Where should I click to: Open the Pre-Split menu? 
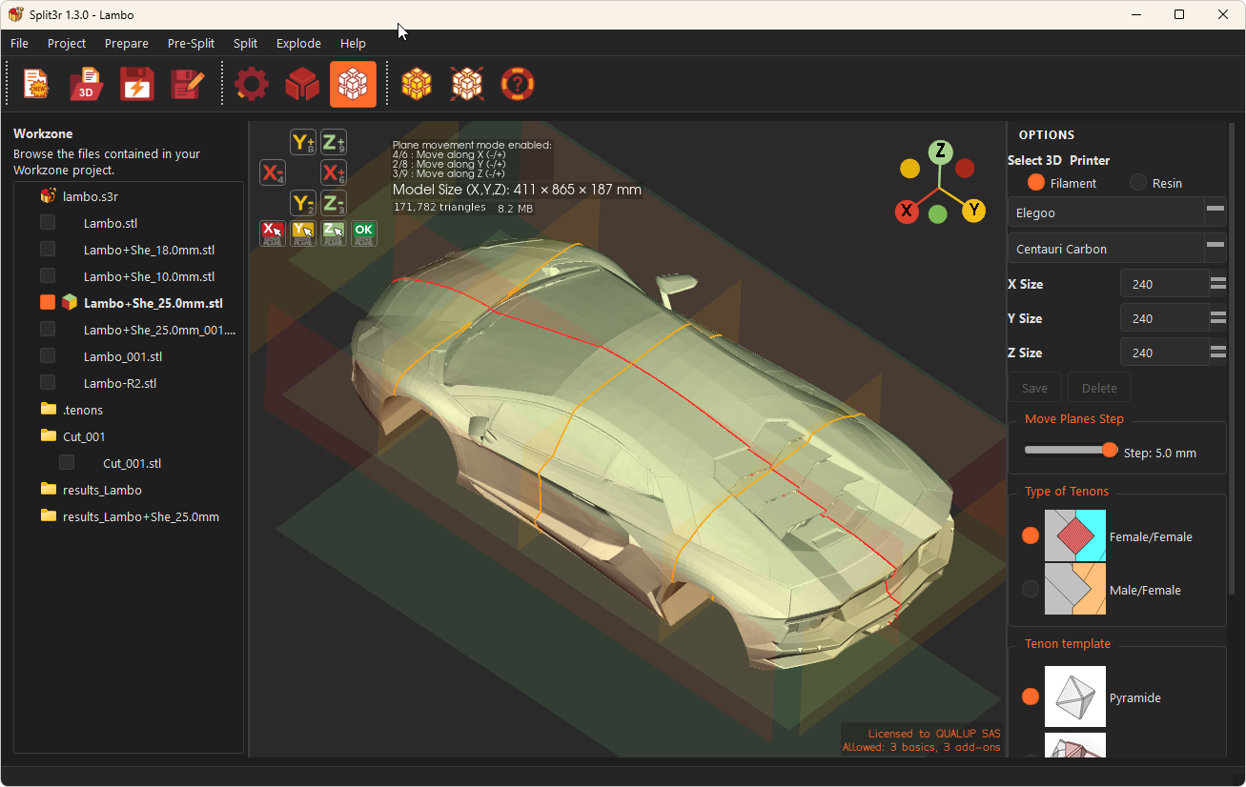click(x=191, y=43)
